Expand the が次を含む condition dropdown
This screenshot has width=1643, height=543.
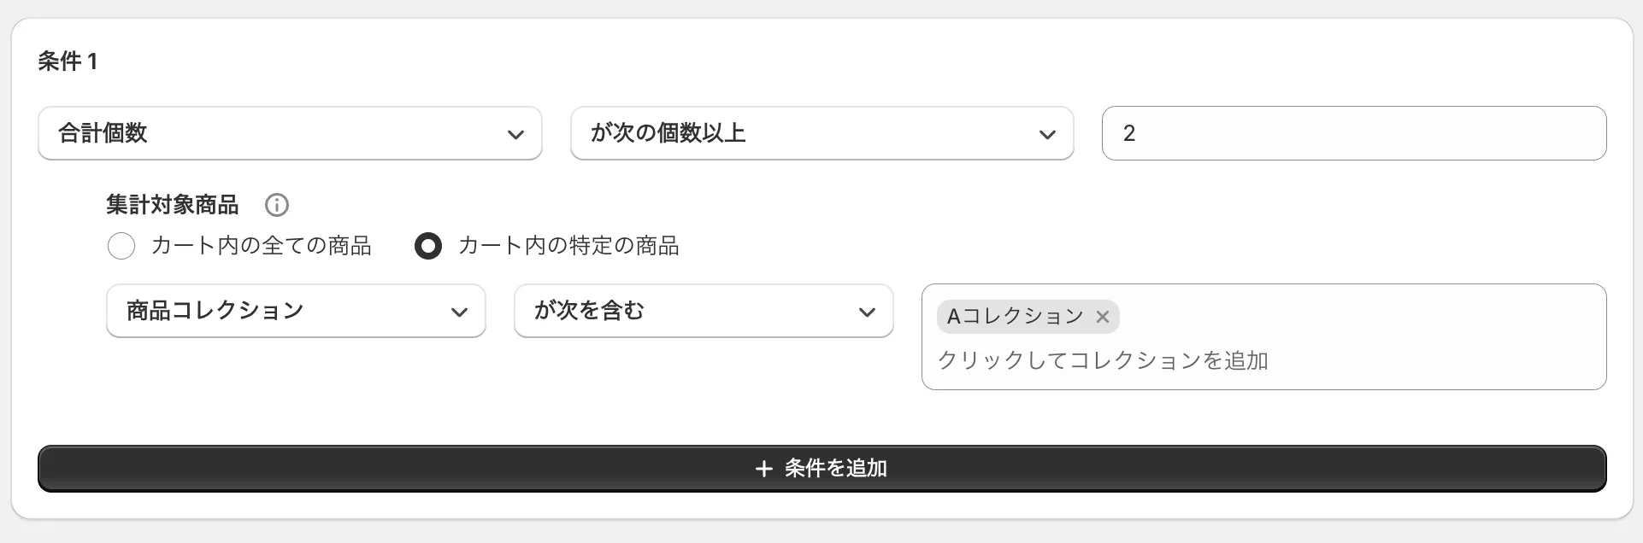(x=703, y=311)
